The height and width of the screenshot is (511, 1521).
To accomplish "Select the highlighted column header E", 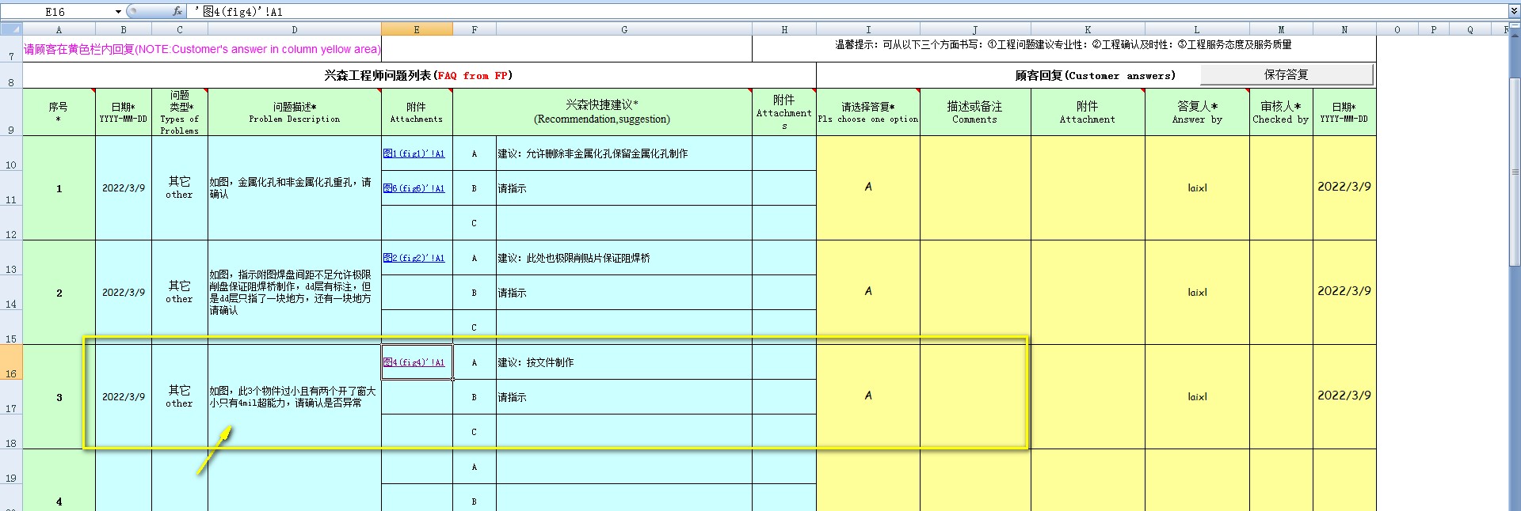I will 417,29.
